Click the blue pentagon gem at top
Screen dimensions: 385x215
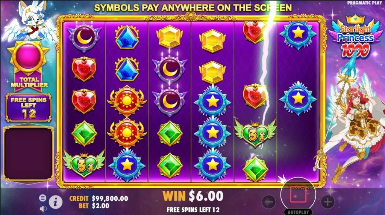point(127,37)
